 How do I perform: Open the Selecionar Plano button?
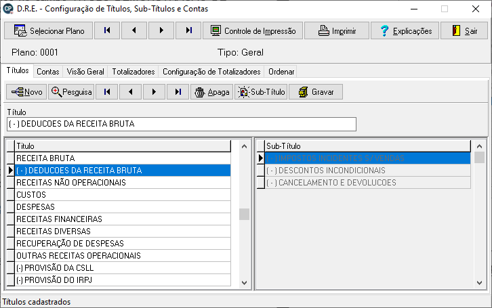(x=49, y=30)
